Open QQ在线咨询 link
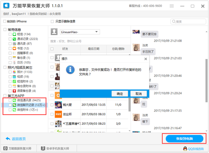 click(x=196, y=149)
